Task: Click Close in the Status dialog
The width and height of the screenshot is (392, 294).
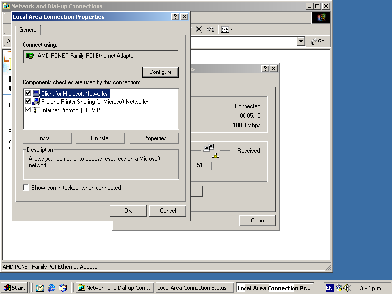Action: [257, 220]
